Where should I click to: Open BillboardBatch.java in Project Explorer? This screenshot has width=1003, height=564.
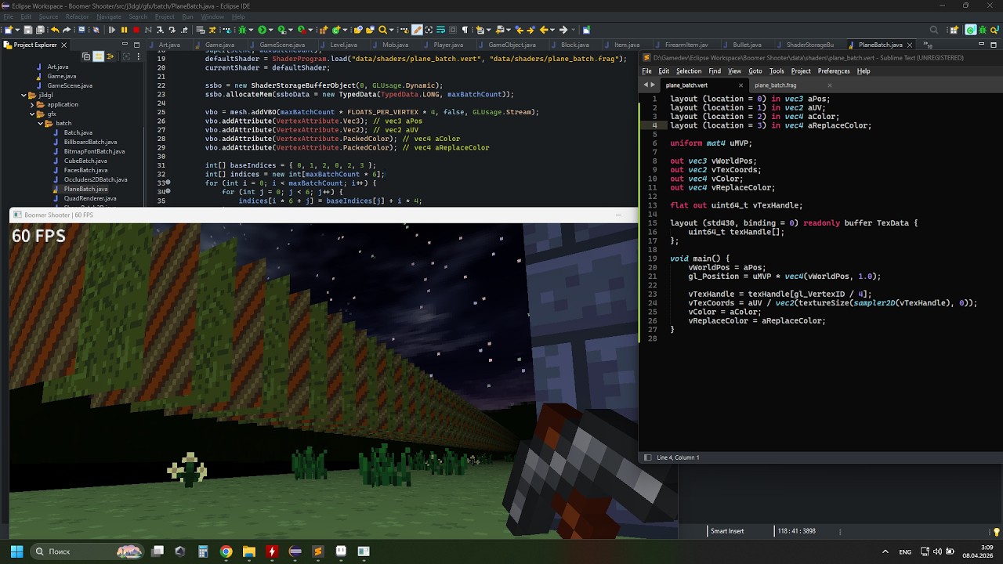coord(90,142)
